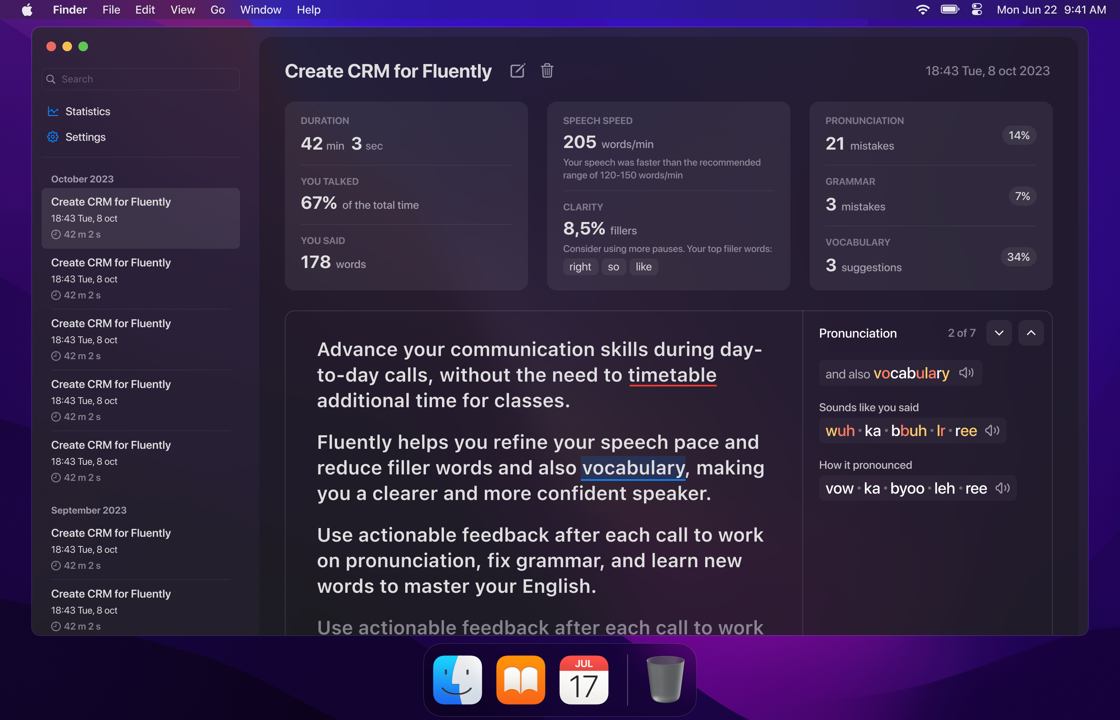Click the Settings gear icon
Viewport: 1120px width, 720px height.
pos(53,137)
